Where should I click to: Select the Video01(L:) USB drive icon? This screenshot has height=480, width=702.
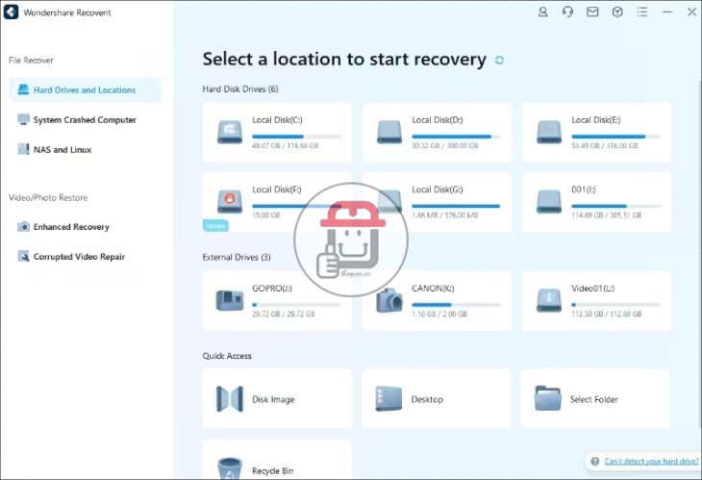(549, 300)
